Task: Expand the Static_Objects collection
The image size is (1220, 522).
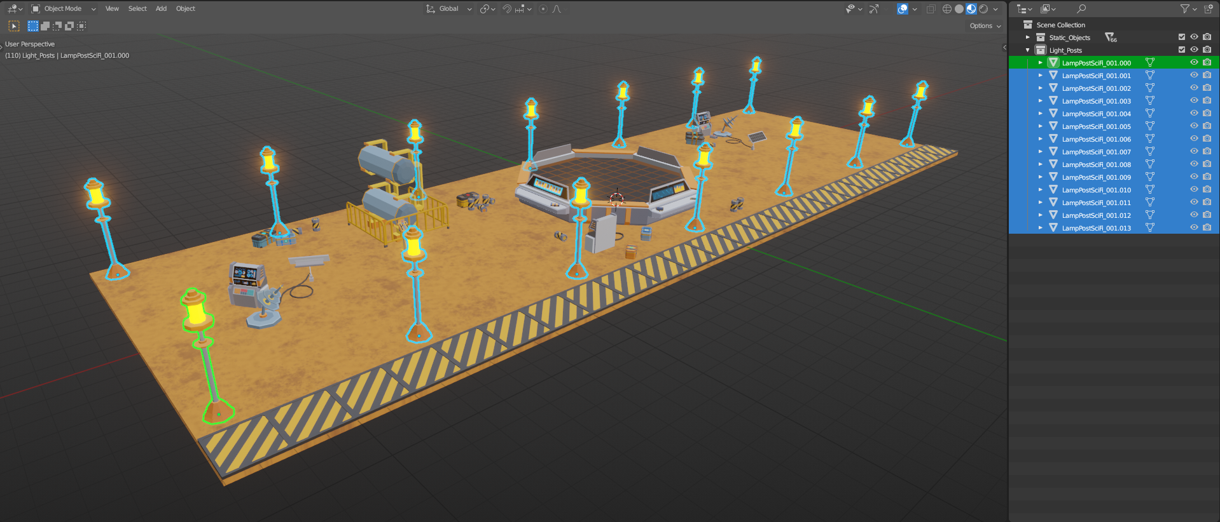Action: [x=1027, y=37]
